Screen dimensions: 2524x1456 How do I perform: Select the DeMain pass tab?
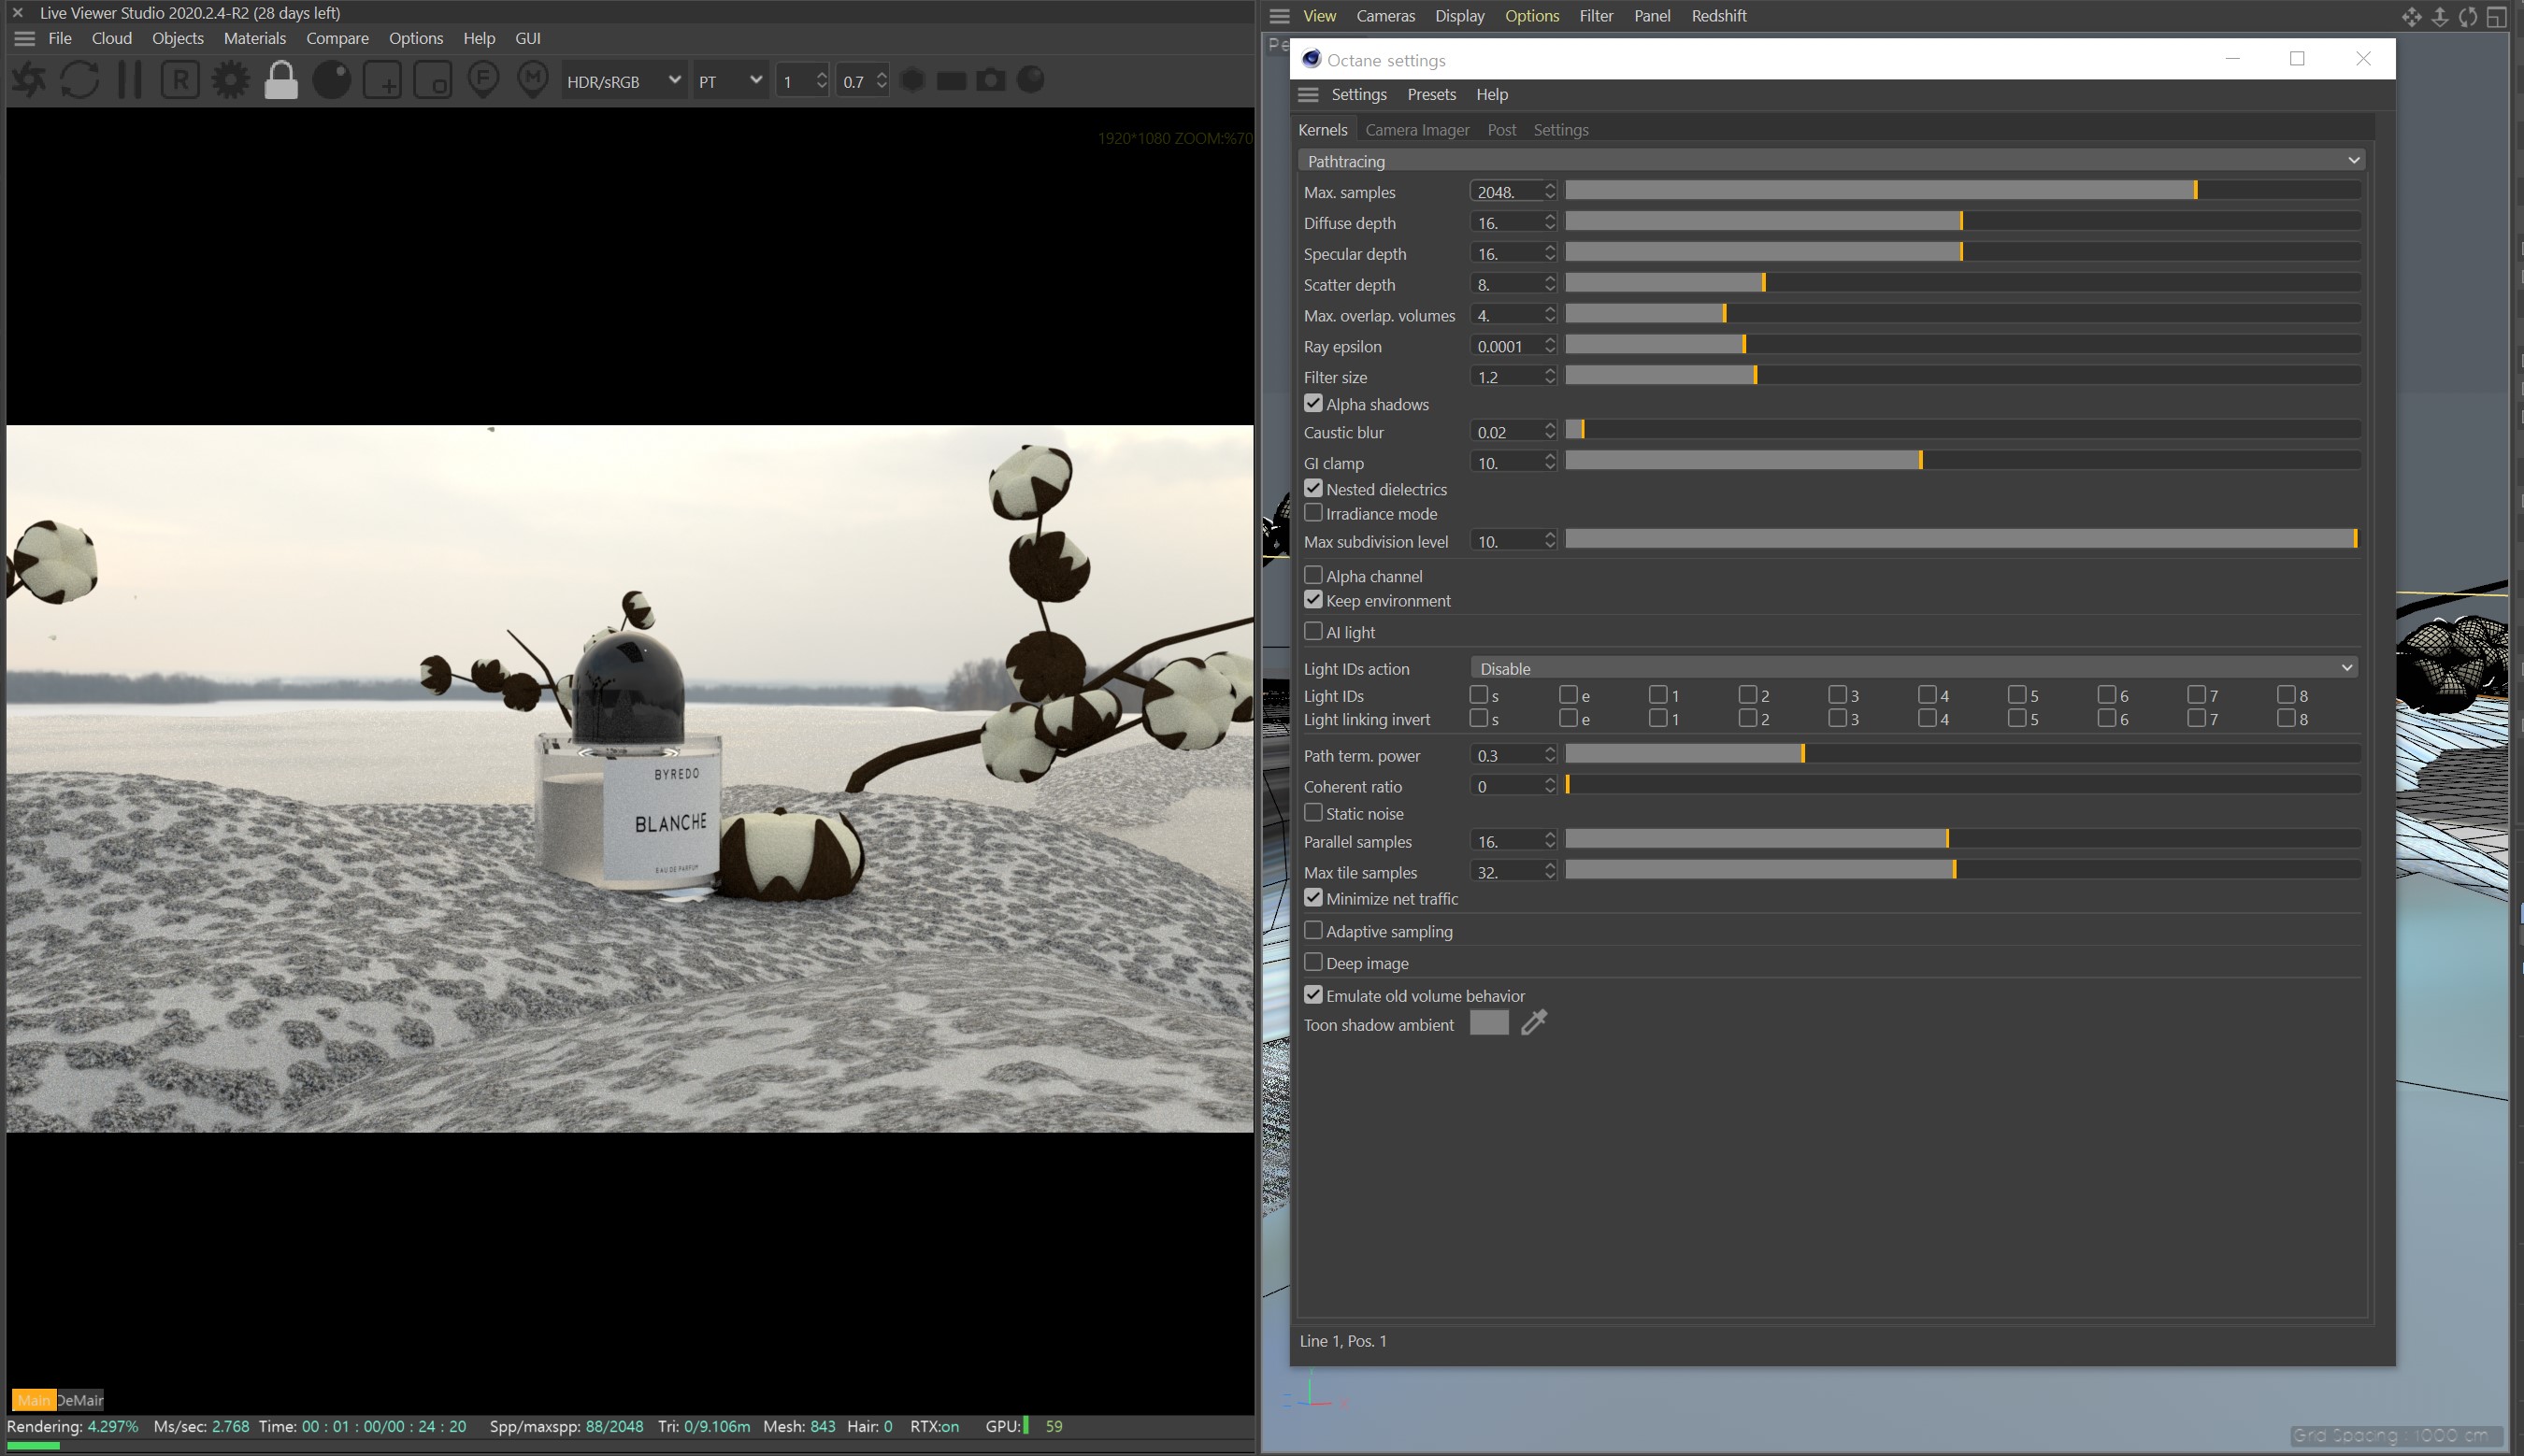pyautogui.click(x=80, y=1400)
